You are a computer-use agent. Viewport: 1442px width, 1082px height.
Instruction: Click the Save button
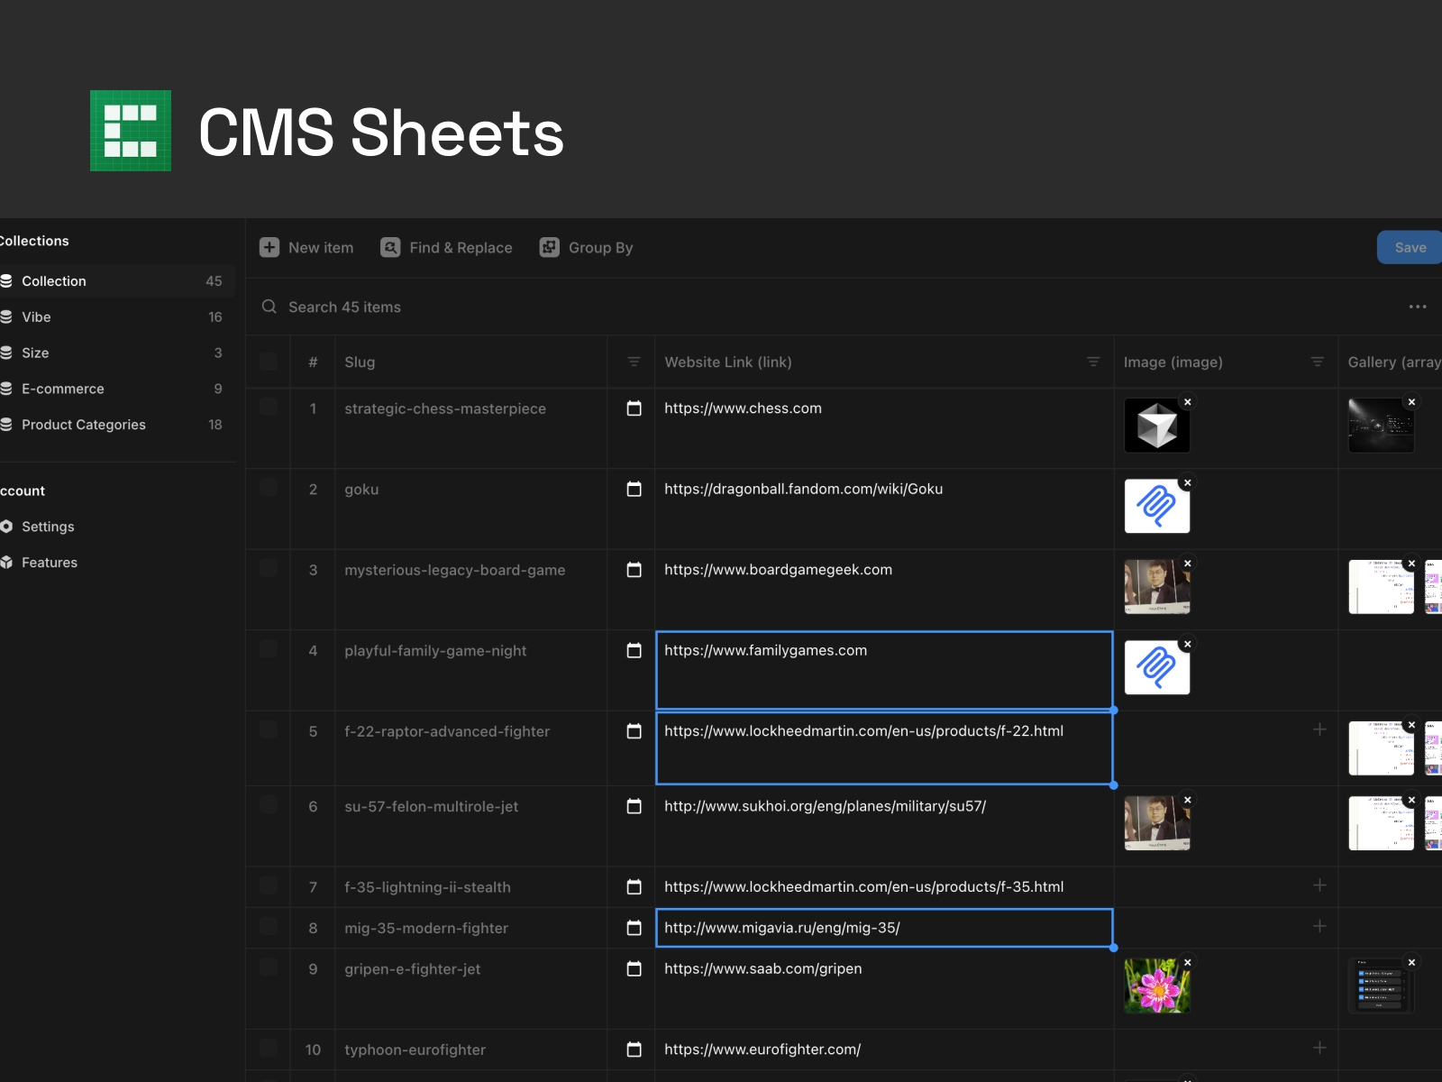pyautogui.click(x=1410, y=247)
